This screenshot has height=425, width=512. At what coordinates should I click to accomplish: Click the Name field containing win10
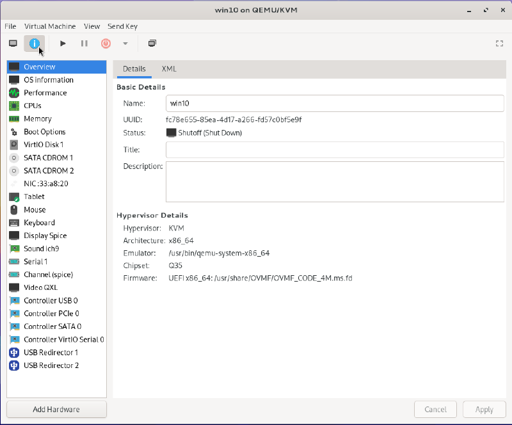click(x=335, y=104)
